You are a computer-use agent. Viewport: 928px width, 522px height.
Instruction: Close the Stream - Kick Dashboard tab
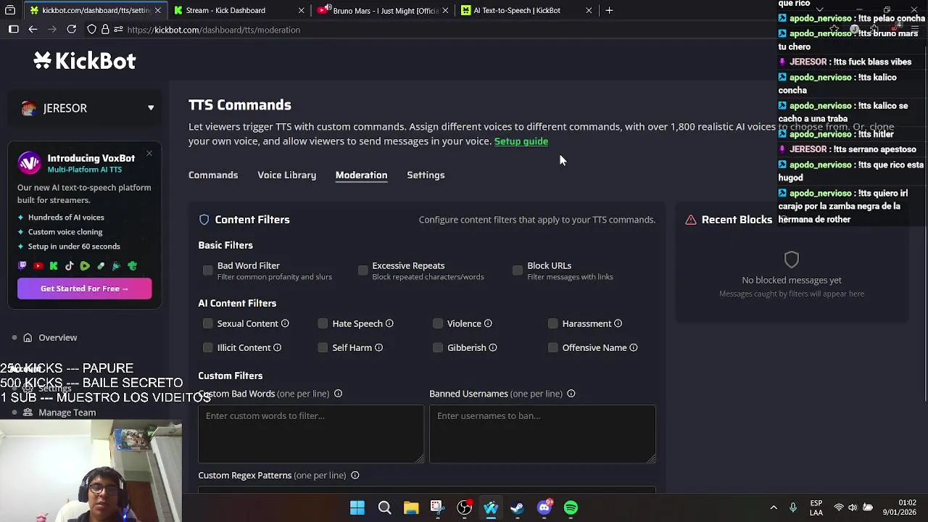302,10
